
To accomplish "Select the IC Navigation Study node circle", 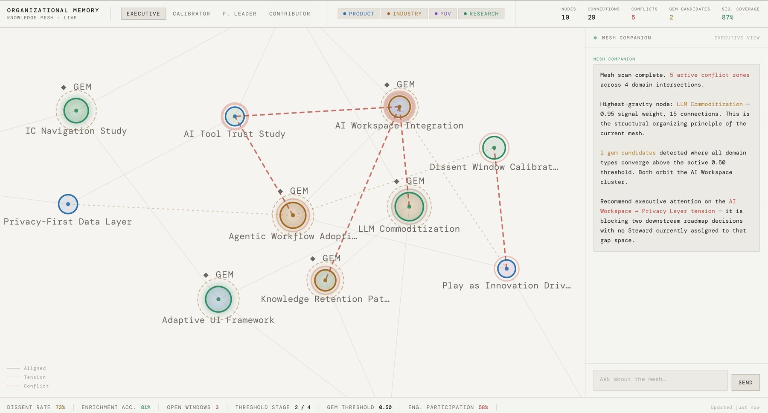I will pos(76,111).
